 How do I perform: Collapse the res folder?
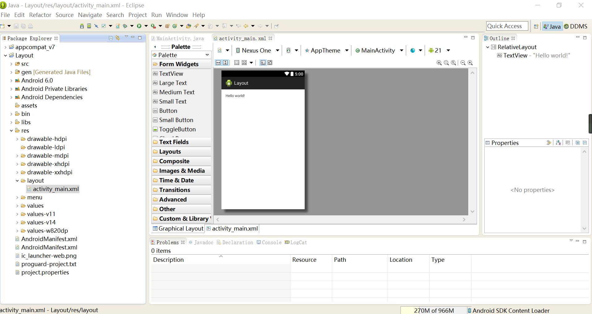[11, 130]
